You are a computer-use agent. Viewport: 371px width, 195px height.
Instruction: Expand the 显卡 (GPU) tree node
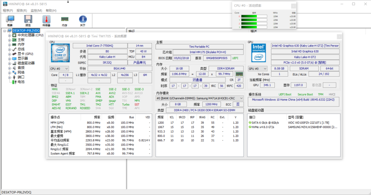click(10, 54)
